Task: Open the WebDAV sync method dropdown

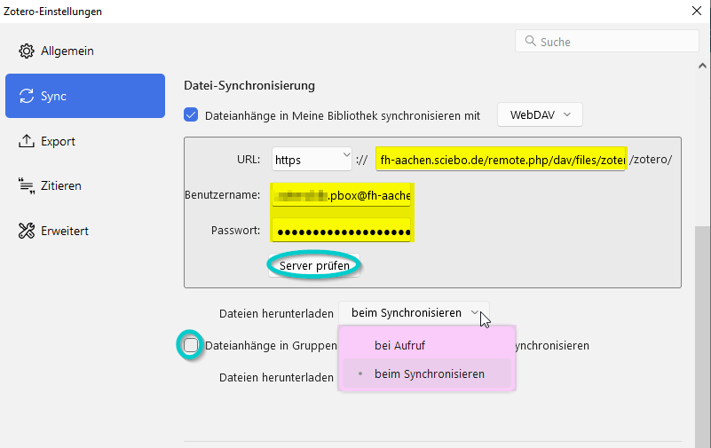Action: [x=540, y=115]
